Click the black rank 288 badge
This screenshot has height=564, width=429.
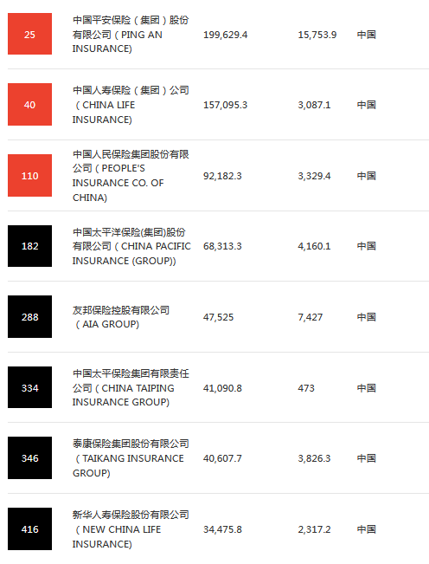click(29, 316)
